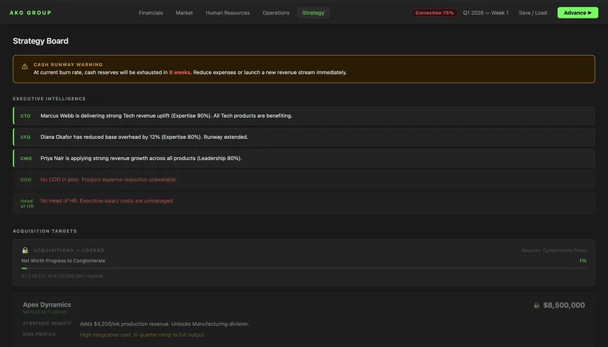Click the 'No Head of HR' row
The height and width of the screenshot is (347, 608).
point(304,202)
